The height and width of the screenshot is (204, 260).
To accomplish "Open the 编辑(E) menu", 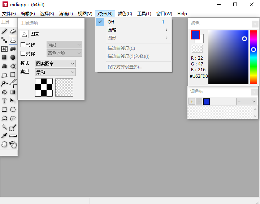I will 28,14.
